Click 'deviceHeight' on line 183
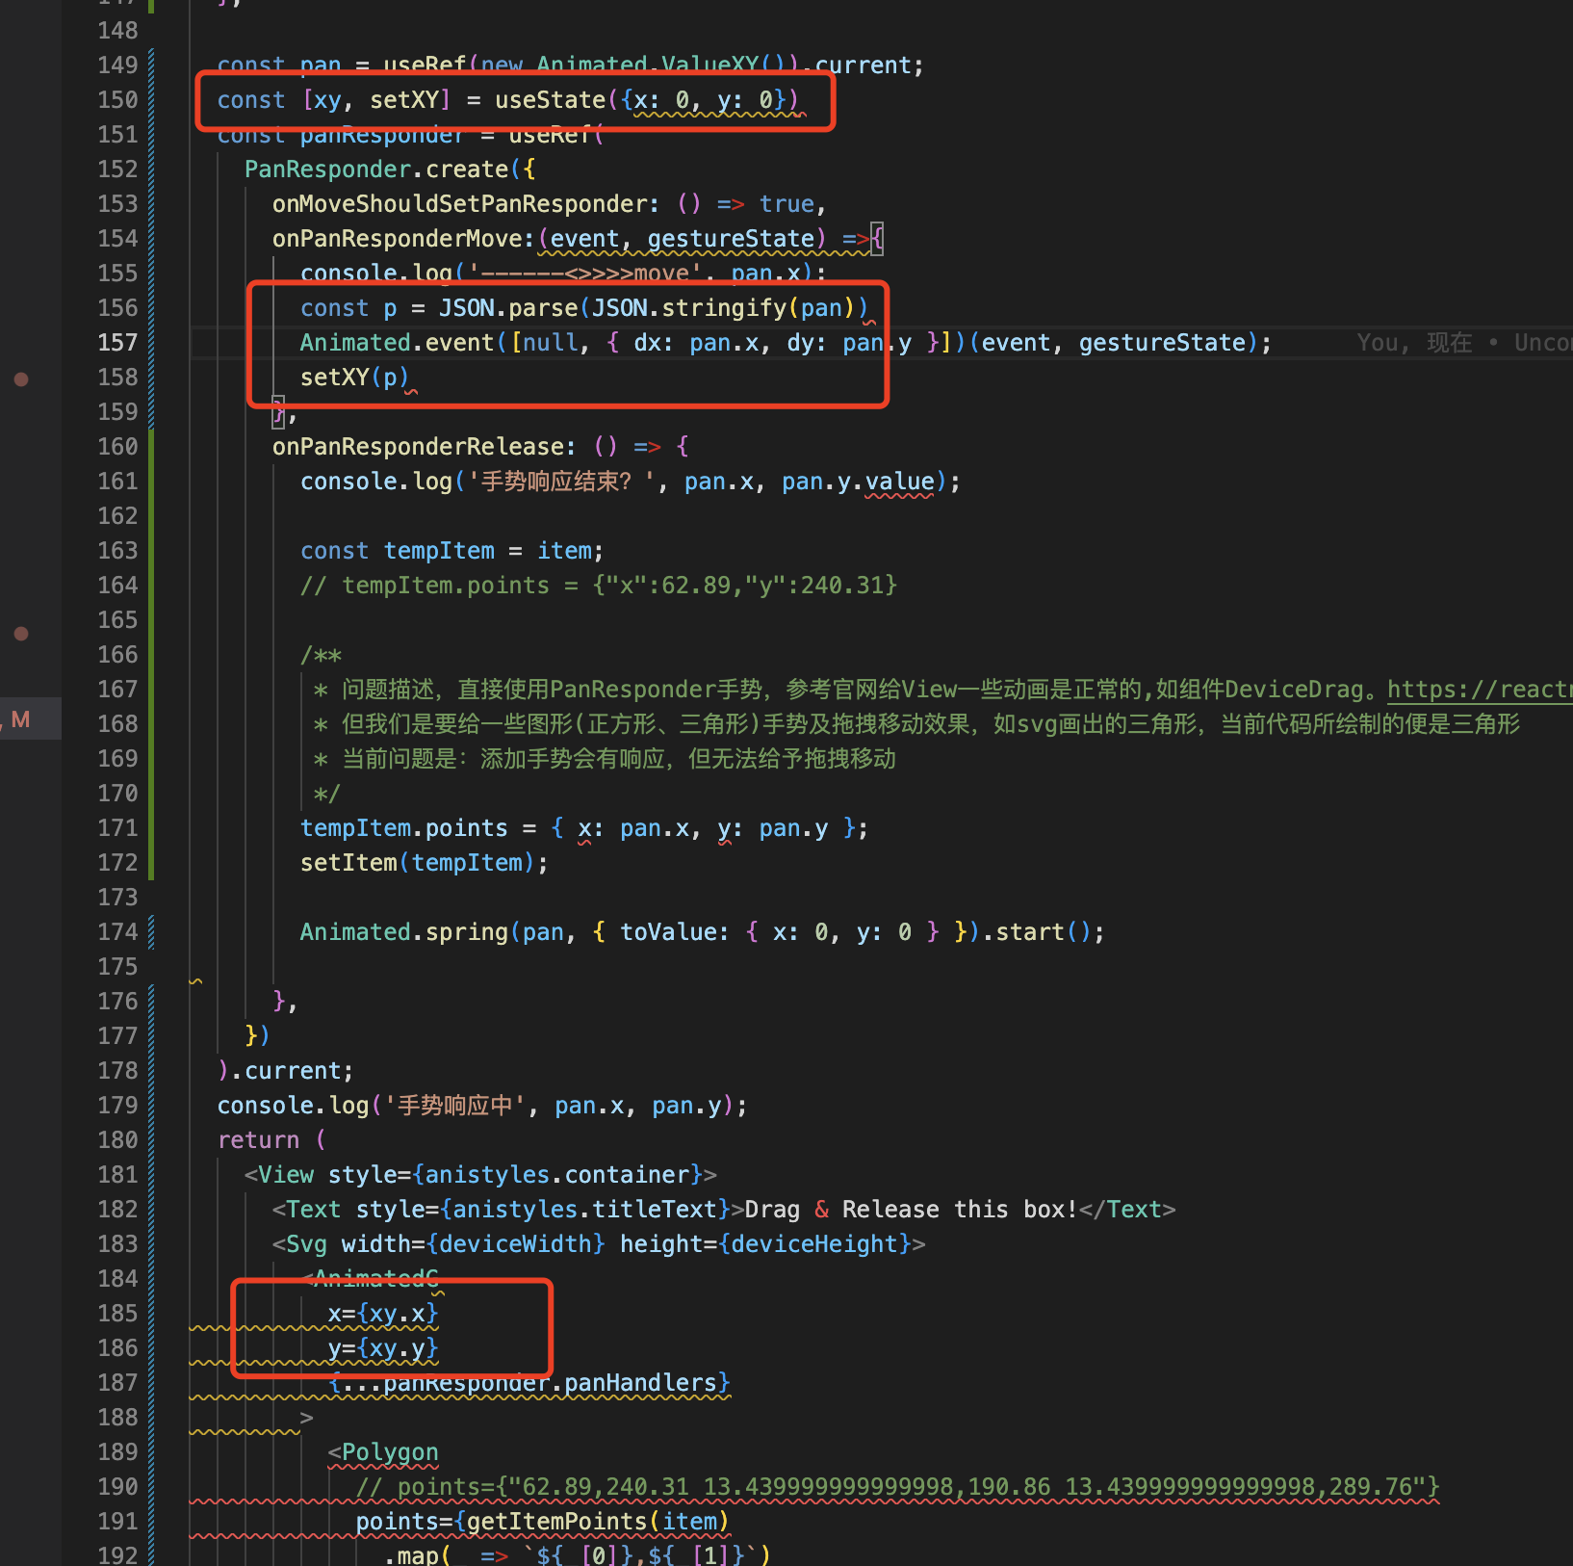 click(814, 1244)
